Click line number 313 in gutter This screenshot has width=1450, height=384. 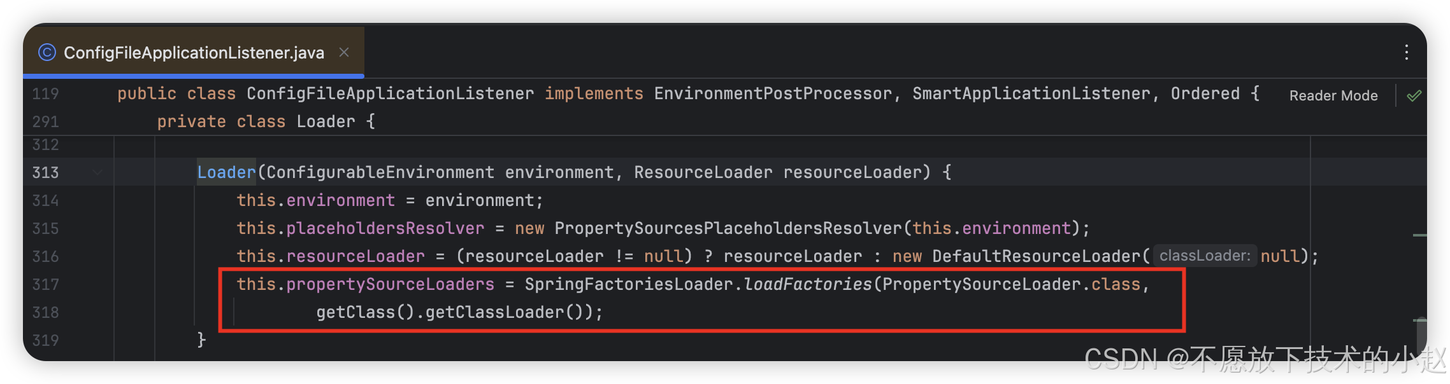(45, 172)
